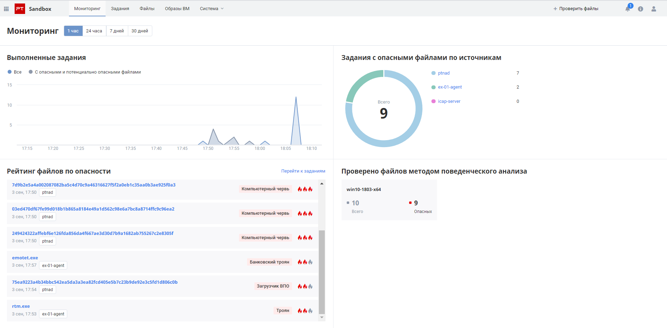Open the notifications bell icon
Viewport: 667px width, 328px height.
point(628,9)
